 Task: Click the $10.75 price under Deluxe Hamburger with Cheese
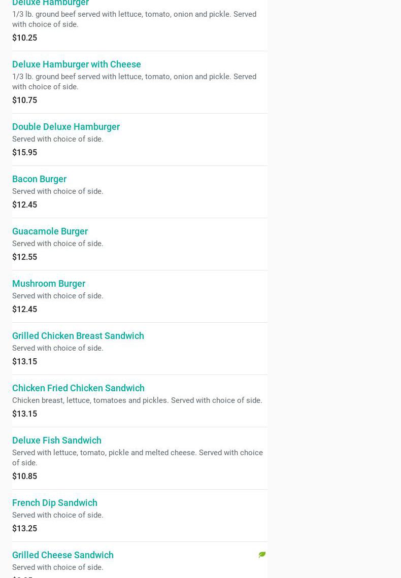click(24, 100)
